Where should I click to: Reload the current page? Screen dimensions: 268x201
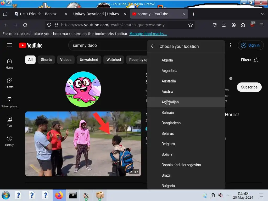[25, 25]
